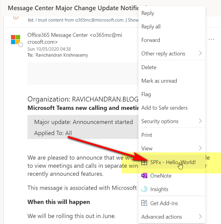Choose Mark as unread
The height and width of the screenshot is (224, 221).
(159, 81)
